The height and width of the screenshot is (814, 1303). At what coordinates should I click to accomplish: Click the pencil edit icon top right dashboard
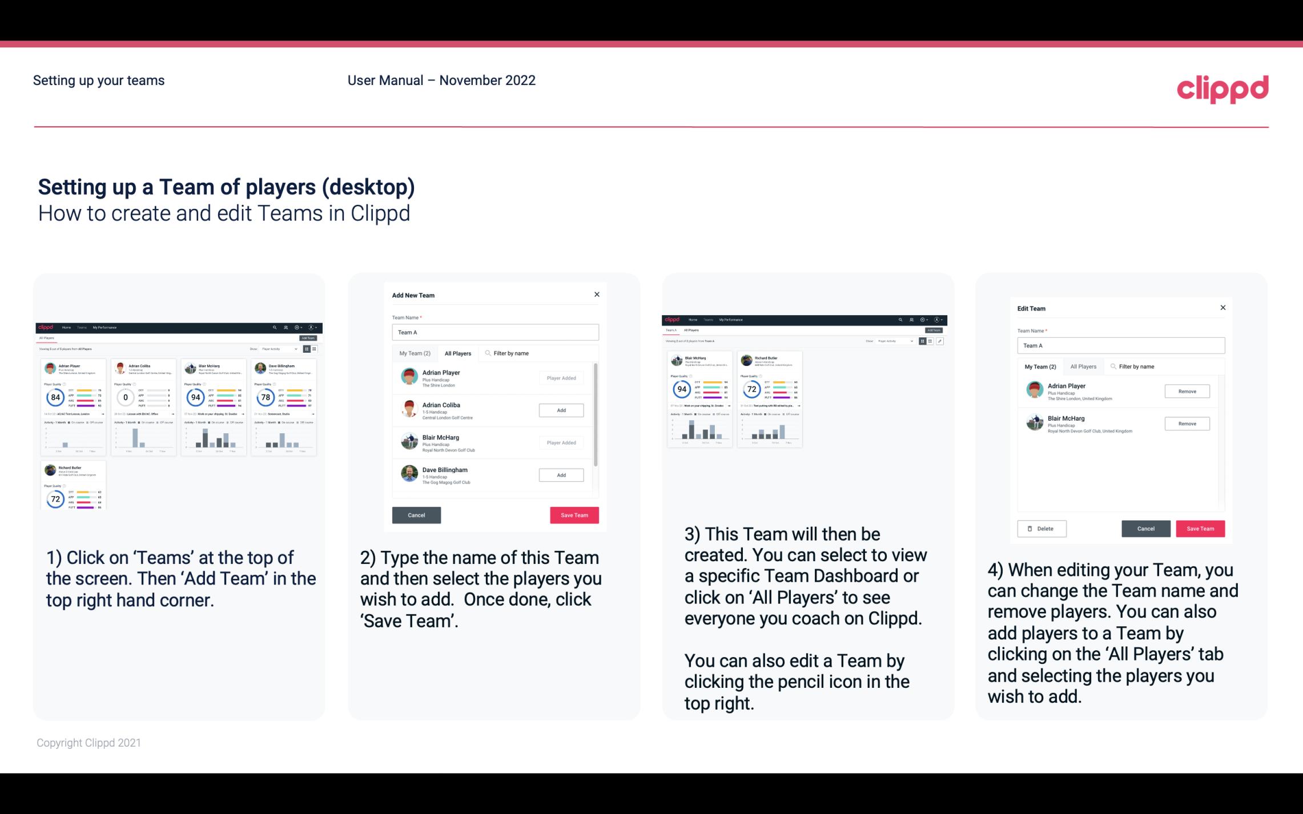point(941,340)
